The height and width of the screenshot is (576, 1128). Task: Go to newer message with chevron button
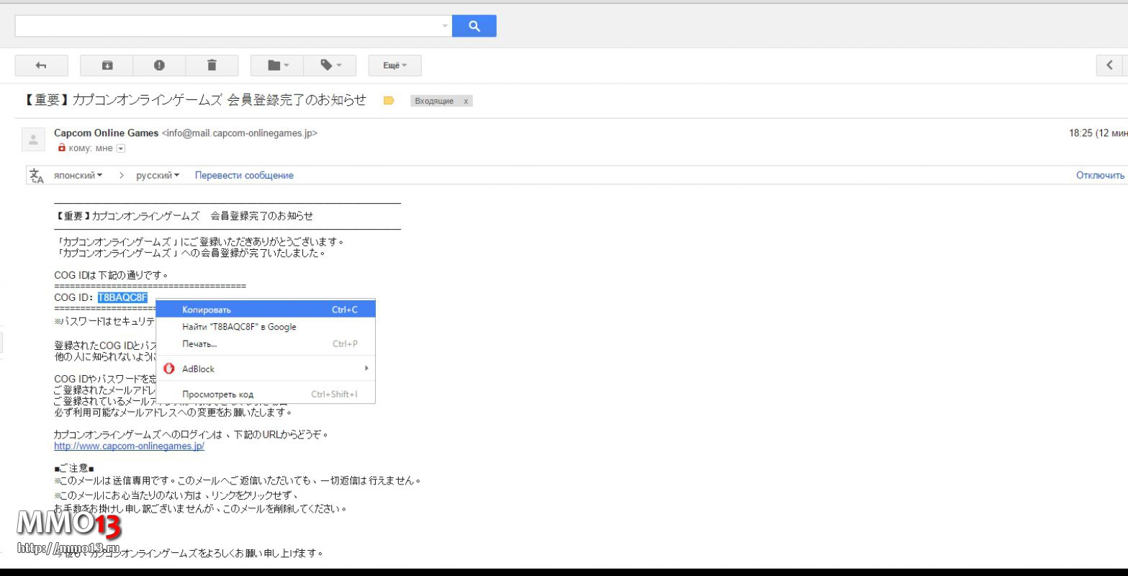click(x=1109, y=66)
